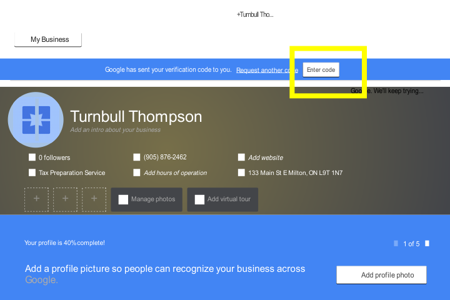Go to next tip right of 1 of 5
This screenshot has width=450, height=300.
pos(427,244)
